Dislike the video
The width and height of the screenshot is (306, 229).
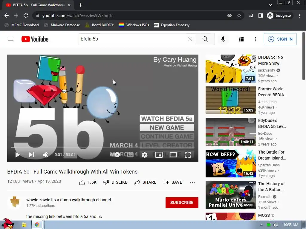click(x=115, y=182)
